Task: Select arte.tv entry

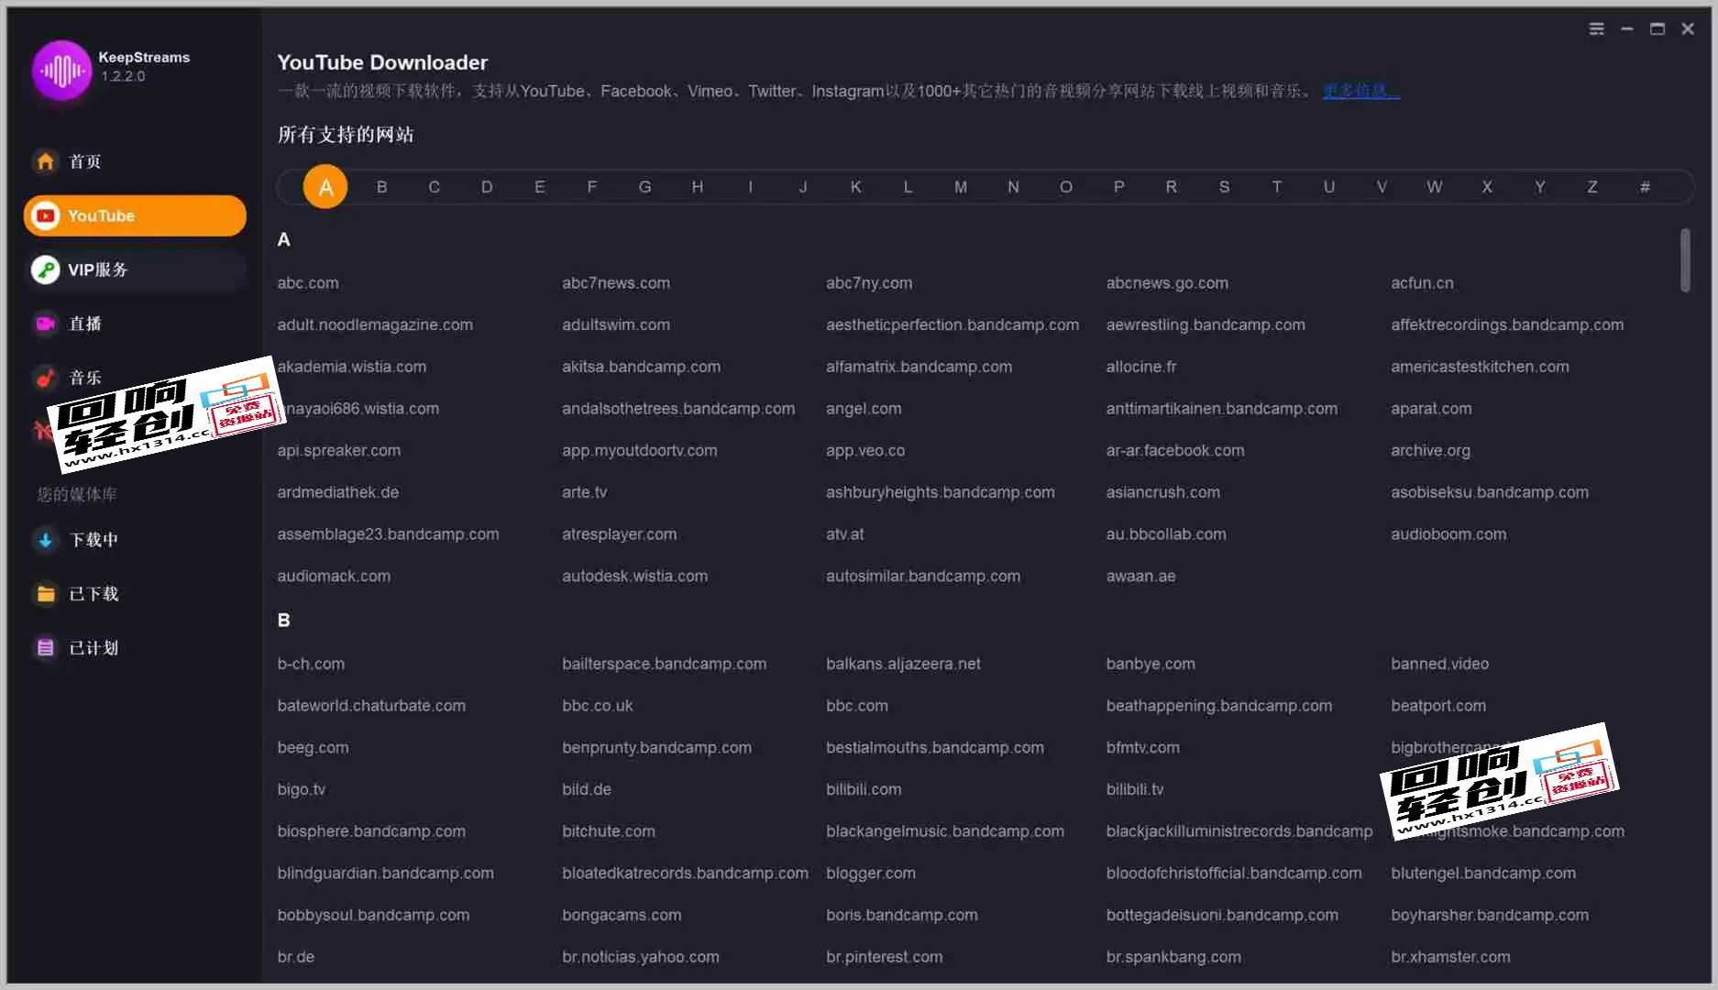Action: (x=585, y=492)
